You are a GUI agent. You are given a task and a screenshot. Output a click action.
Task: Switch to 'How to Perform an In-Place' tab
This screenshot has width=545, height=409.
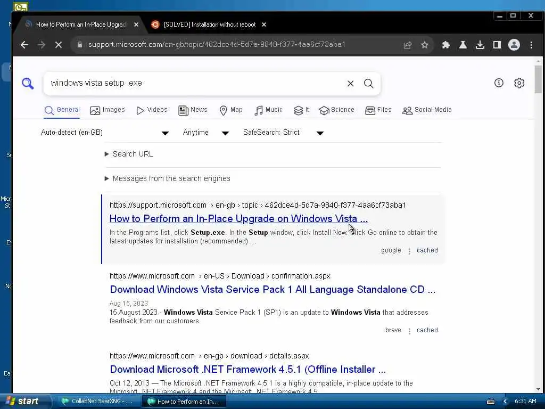click(x=80, y=24)
